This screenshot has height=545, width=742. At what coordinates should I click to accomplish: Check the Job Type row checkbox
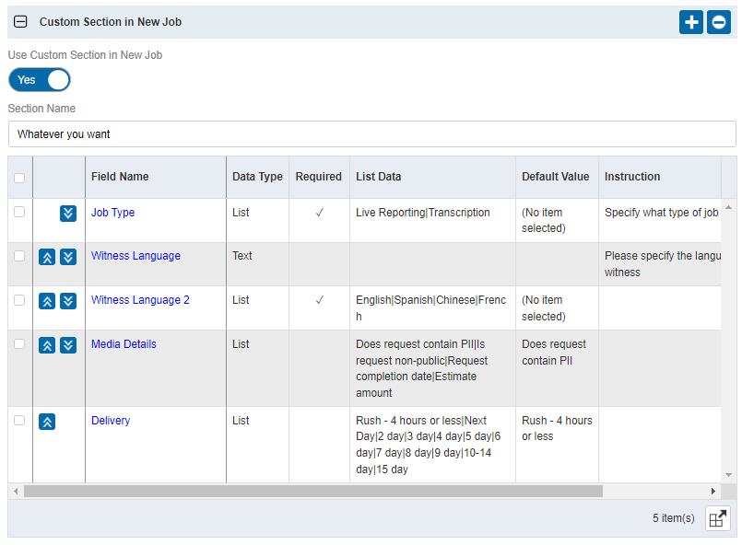click(19, 213)
